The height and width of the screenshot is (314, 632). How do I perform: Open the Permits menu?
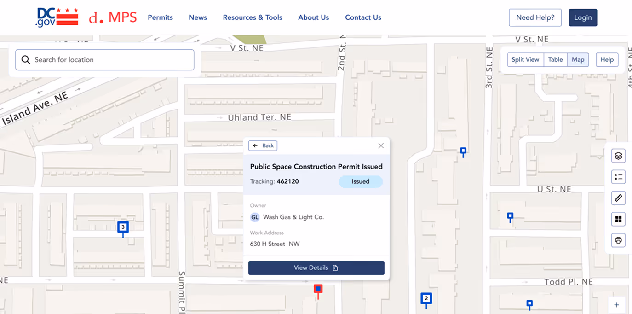[160, 17]
